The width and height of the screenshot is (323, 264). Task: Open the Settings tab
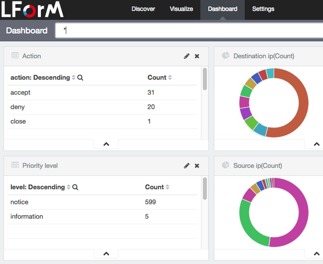tap(263, 9)
